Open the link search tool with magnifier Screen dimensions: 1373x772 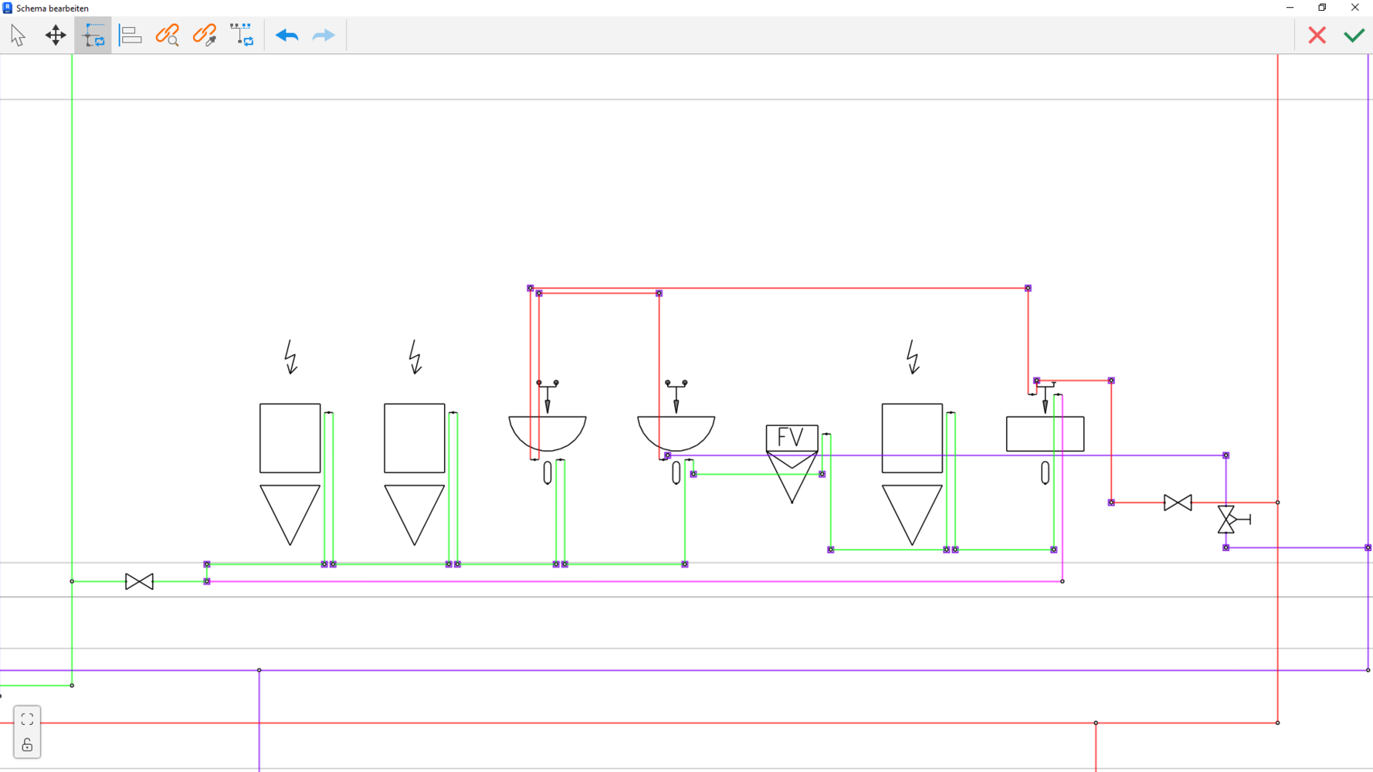(x=168, y=36)
